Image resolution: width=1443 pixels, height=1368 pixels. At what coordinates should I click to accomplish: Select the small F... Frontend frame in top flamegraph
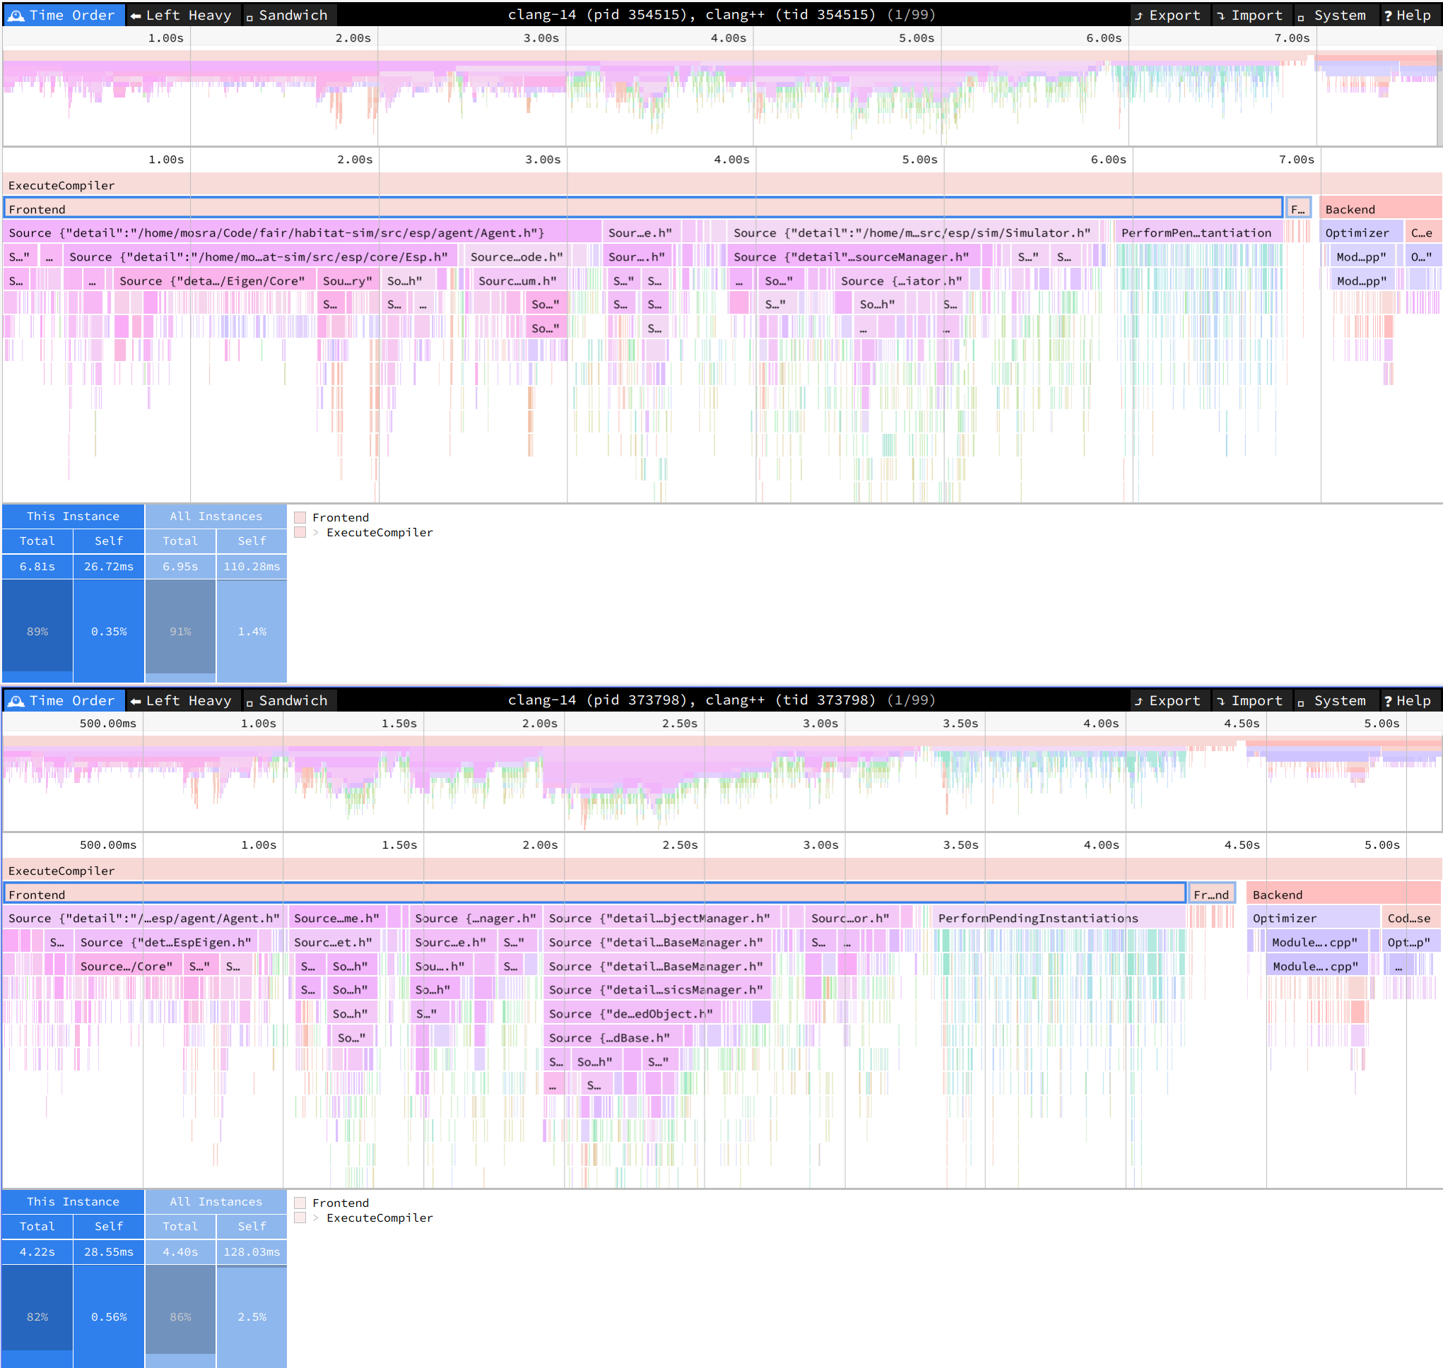[x=1298, y=208]
